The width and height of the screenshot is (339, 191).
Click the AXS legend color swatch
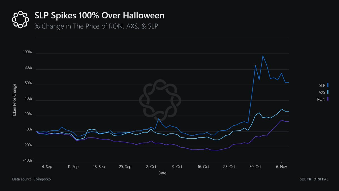click(328, 92)
